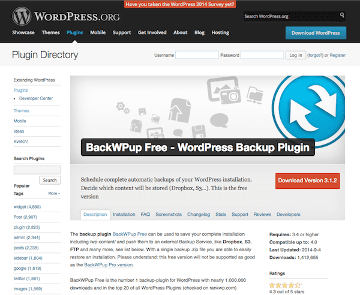Open Mobile link in sidebar

(x=20, y=121)
